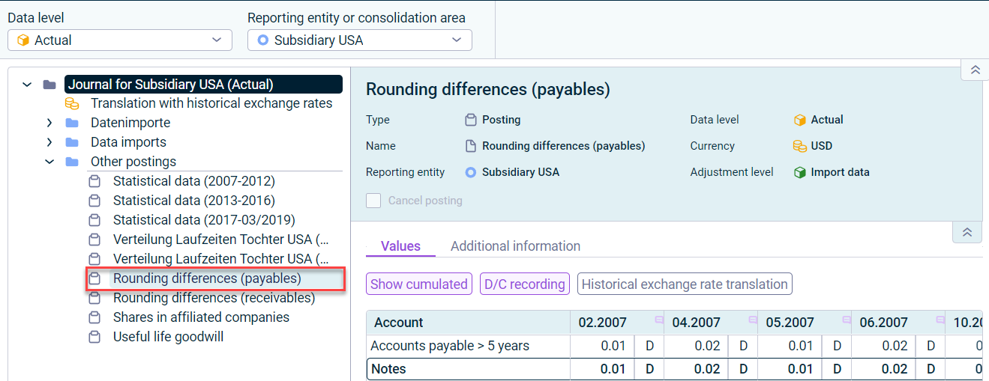Toggle Historical exchange rate translation button
Screen dimensions: 989x381
(685, 284)
